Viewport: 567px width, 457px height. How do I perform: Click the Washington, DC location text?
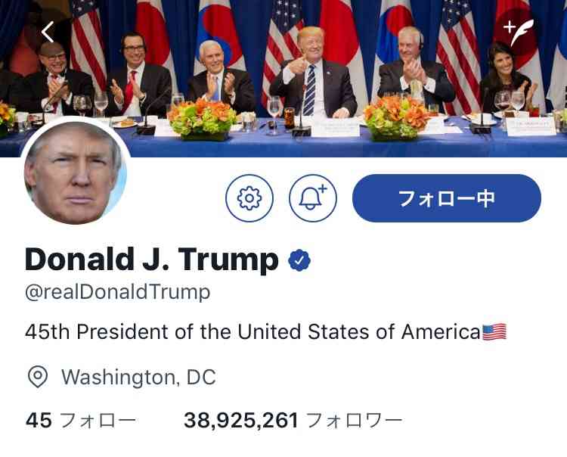click(138, 377)
